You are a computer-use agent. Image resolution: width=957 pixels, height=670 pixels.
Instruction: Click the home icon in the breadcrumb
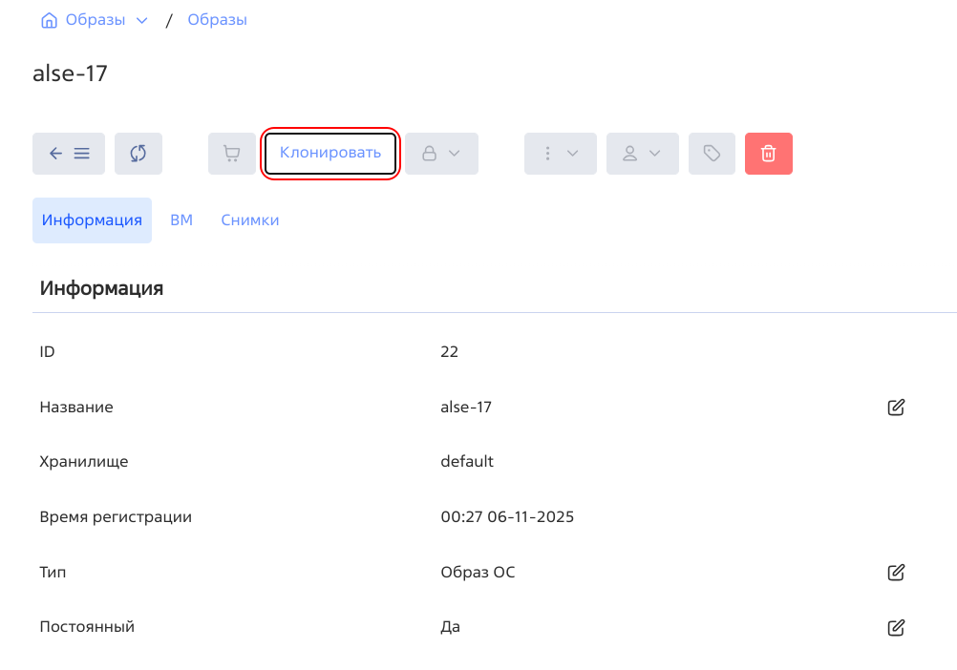(50, 20)
